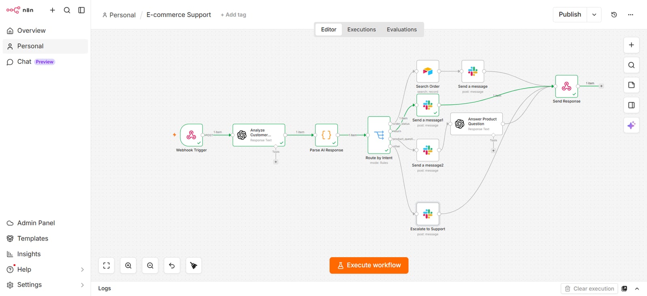Click the Publish button
Viewport: 647px width, 296px height.
pos(570,15)
